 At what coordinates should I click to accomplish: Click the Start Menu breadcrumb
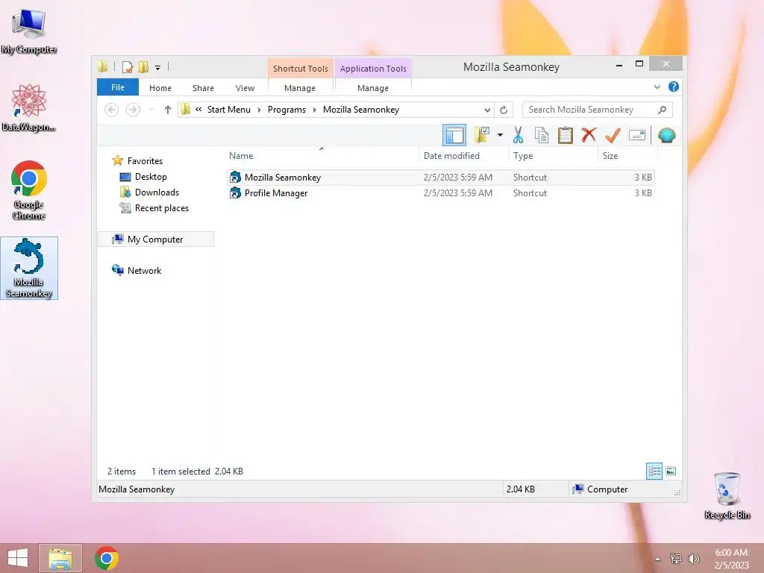point(228,110)
